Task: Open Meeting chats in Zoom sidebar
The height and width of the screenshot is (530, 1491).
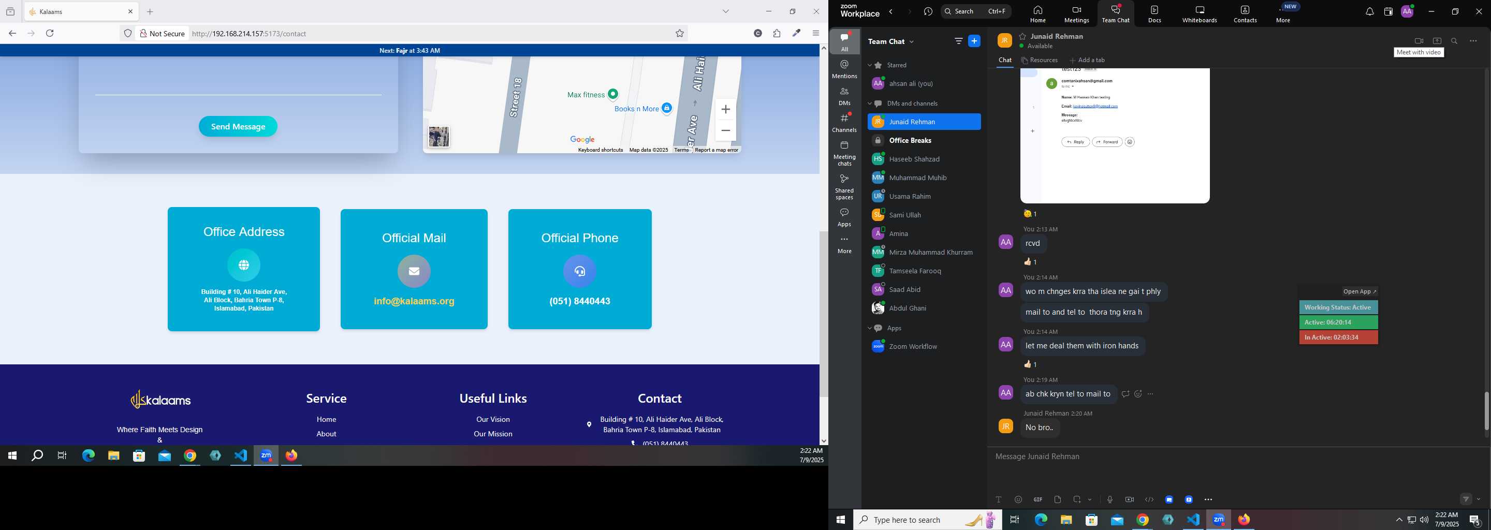Action: click(844, 153)
